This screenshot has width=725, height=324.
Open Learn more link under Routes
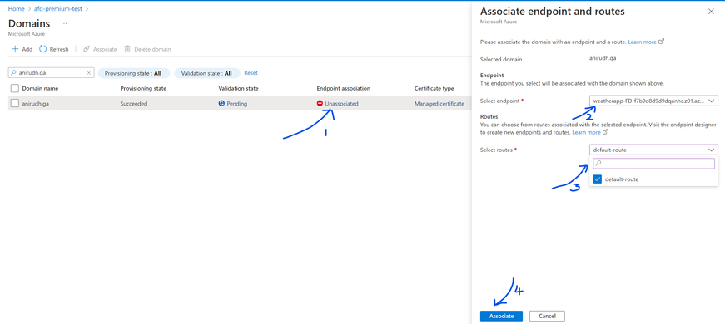click(586, 132)
